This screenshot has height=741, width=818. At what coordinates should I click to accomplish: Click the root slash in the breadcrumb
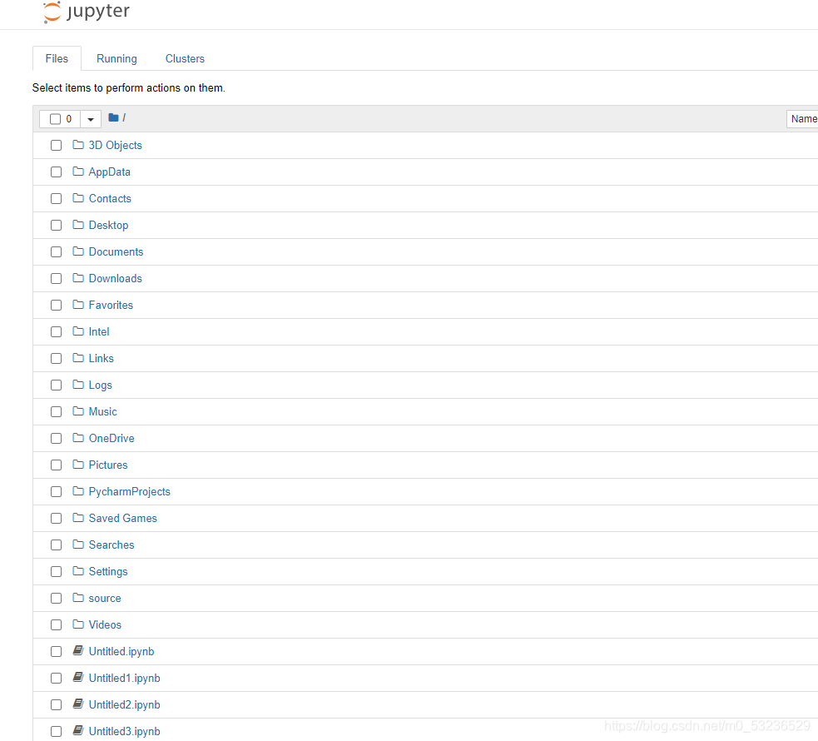[124, 118]
